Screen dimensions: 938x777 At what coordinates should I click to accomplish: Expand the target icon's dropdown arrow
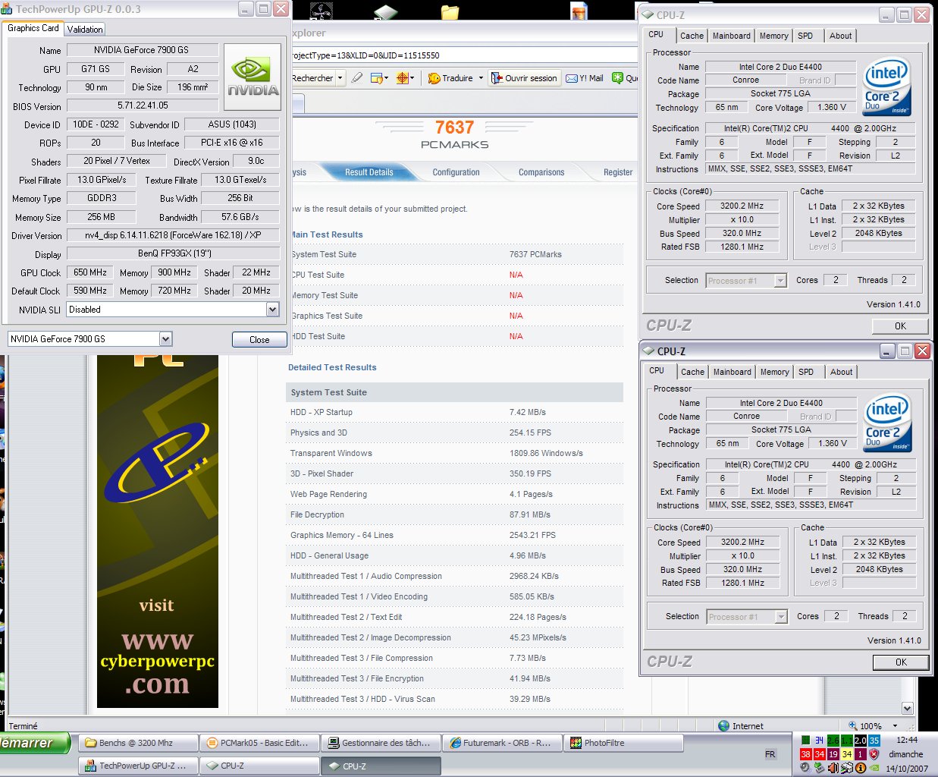pos(412,78)
